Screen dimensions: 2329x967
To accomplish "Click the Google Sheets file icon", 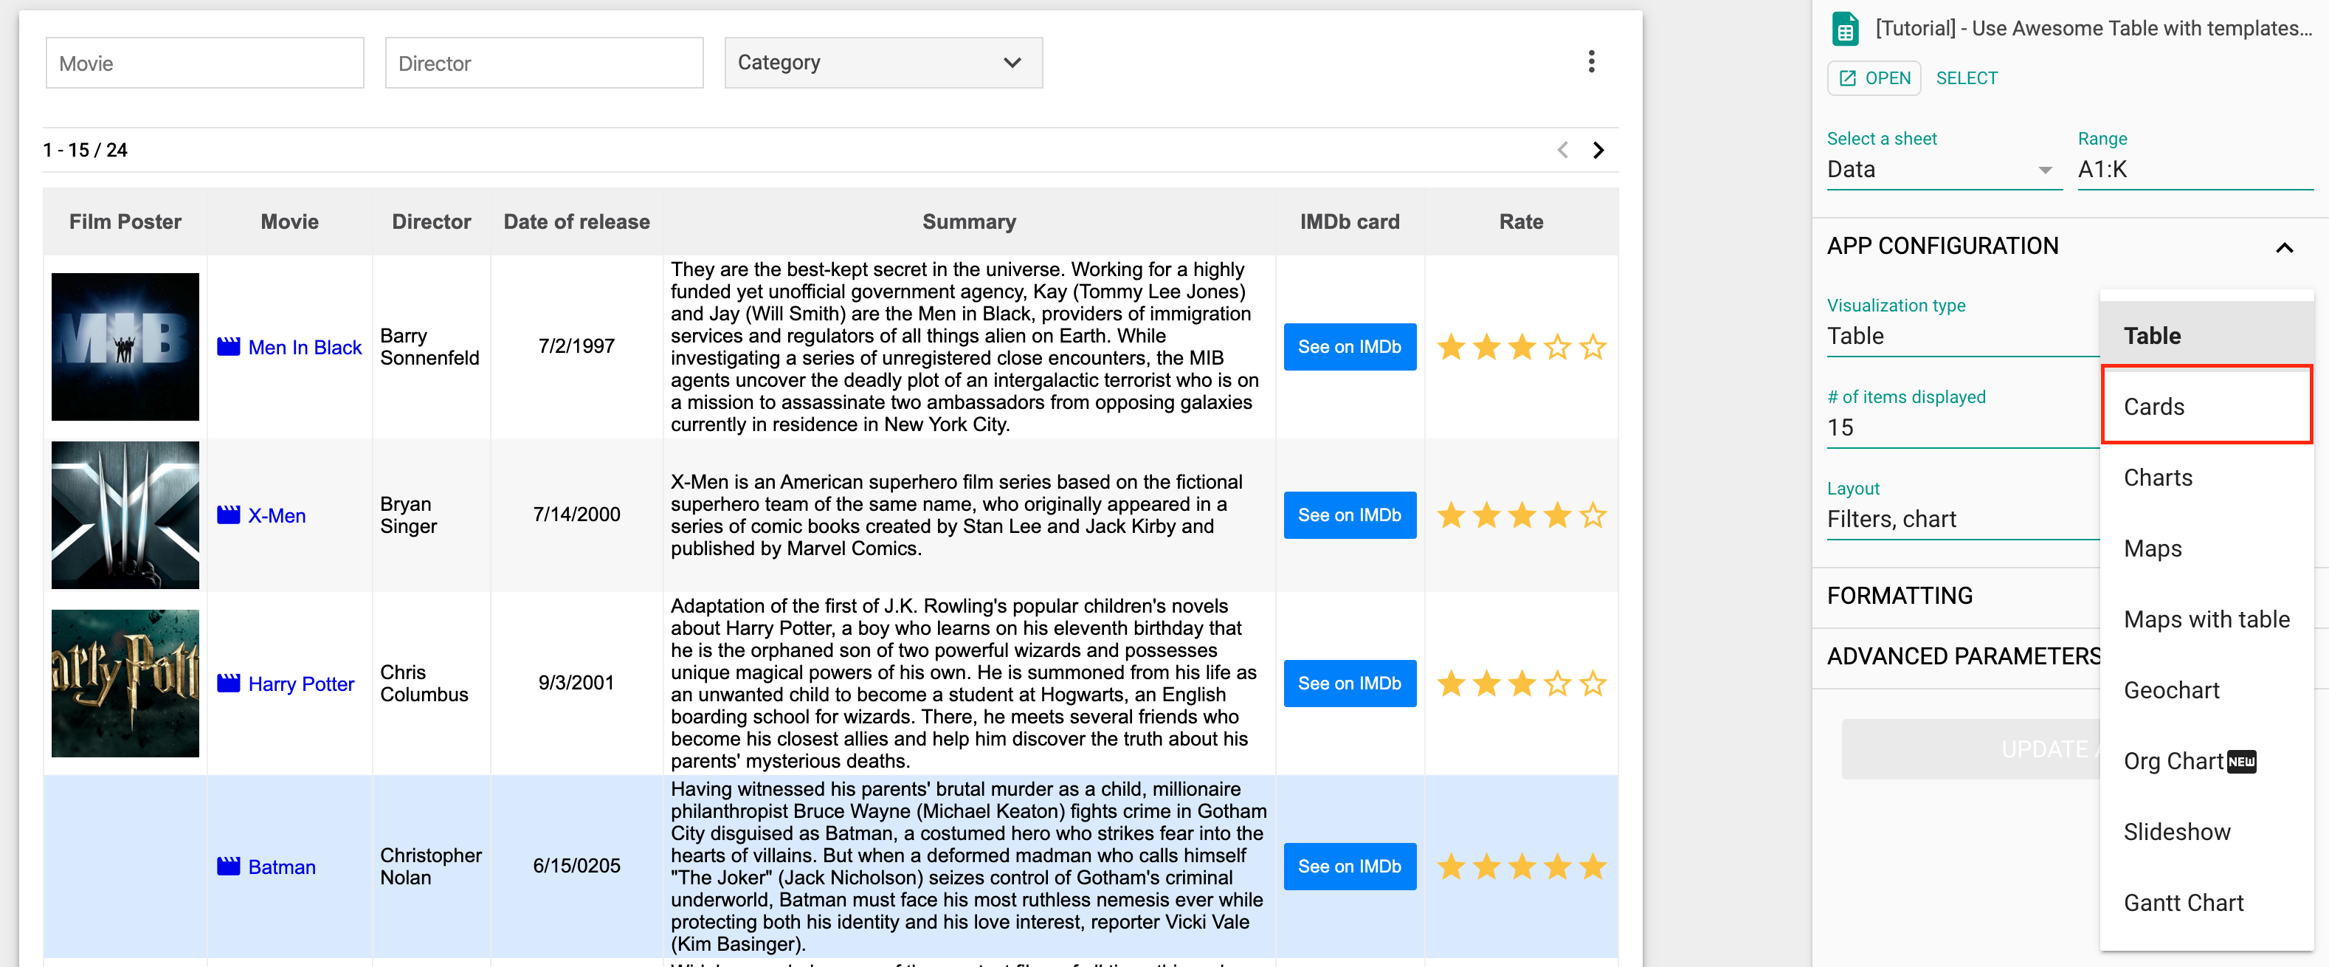I will point(1844,29).
